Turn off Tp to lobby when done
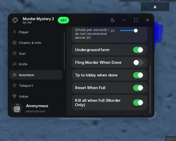The width and height of the screenshot is (176, 141). [138, 75]
